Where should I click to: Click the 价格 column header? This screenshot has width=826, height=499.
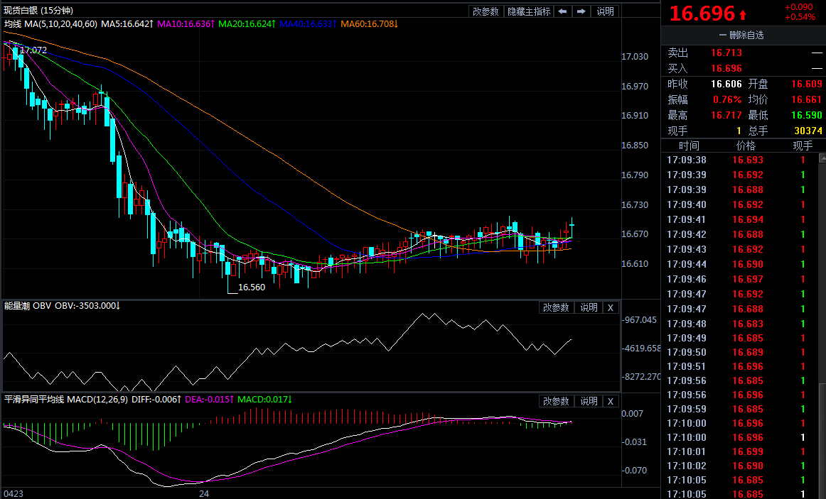746,146
